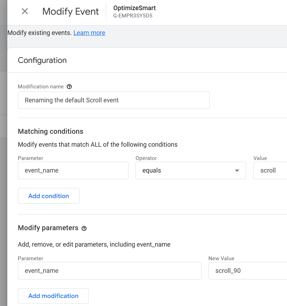This screenshot has width=287, height=306.
Task: Click the Modify parameters help icon
Action: click(84, 228)
